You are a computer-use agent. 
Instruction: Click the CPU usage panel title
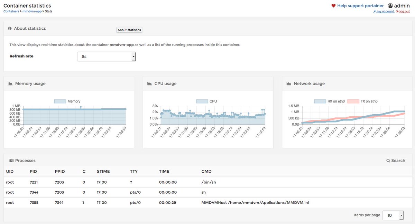165,84
